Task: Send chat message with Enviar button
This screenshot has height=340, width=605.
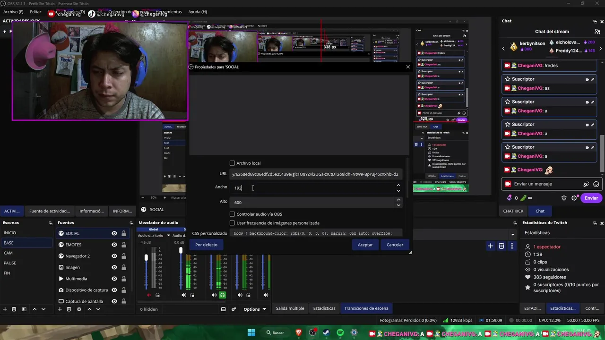Action: pyautogui.click(x=591, y=198)
